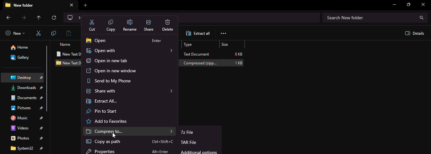
Task: Refresh the folder view
Action: pos(54,18)
